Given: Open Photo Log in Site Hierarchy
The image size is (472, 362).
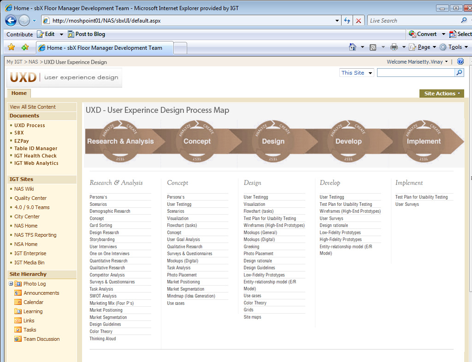Looking at the screenshot, I should point(35,284).
